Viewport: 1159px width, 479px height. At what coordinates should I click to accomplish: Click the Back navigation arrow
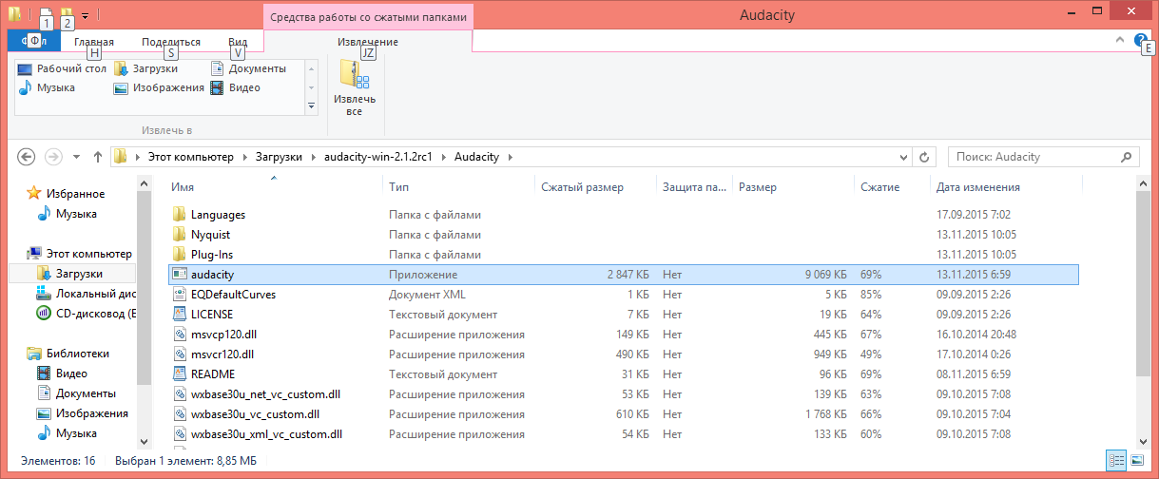click(27, 157)
